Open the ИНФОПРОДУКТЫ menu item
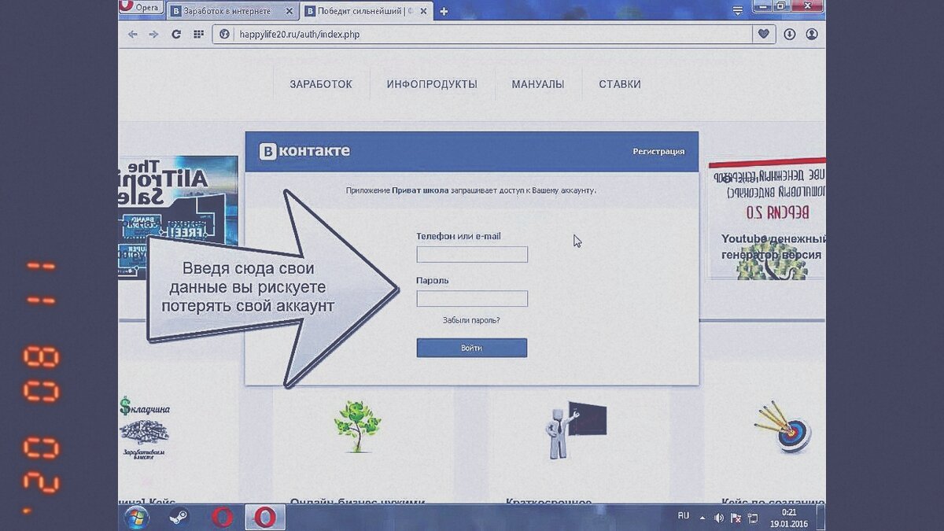944x531 pixels. tap(432, 84)
